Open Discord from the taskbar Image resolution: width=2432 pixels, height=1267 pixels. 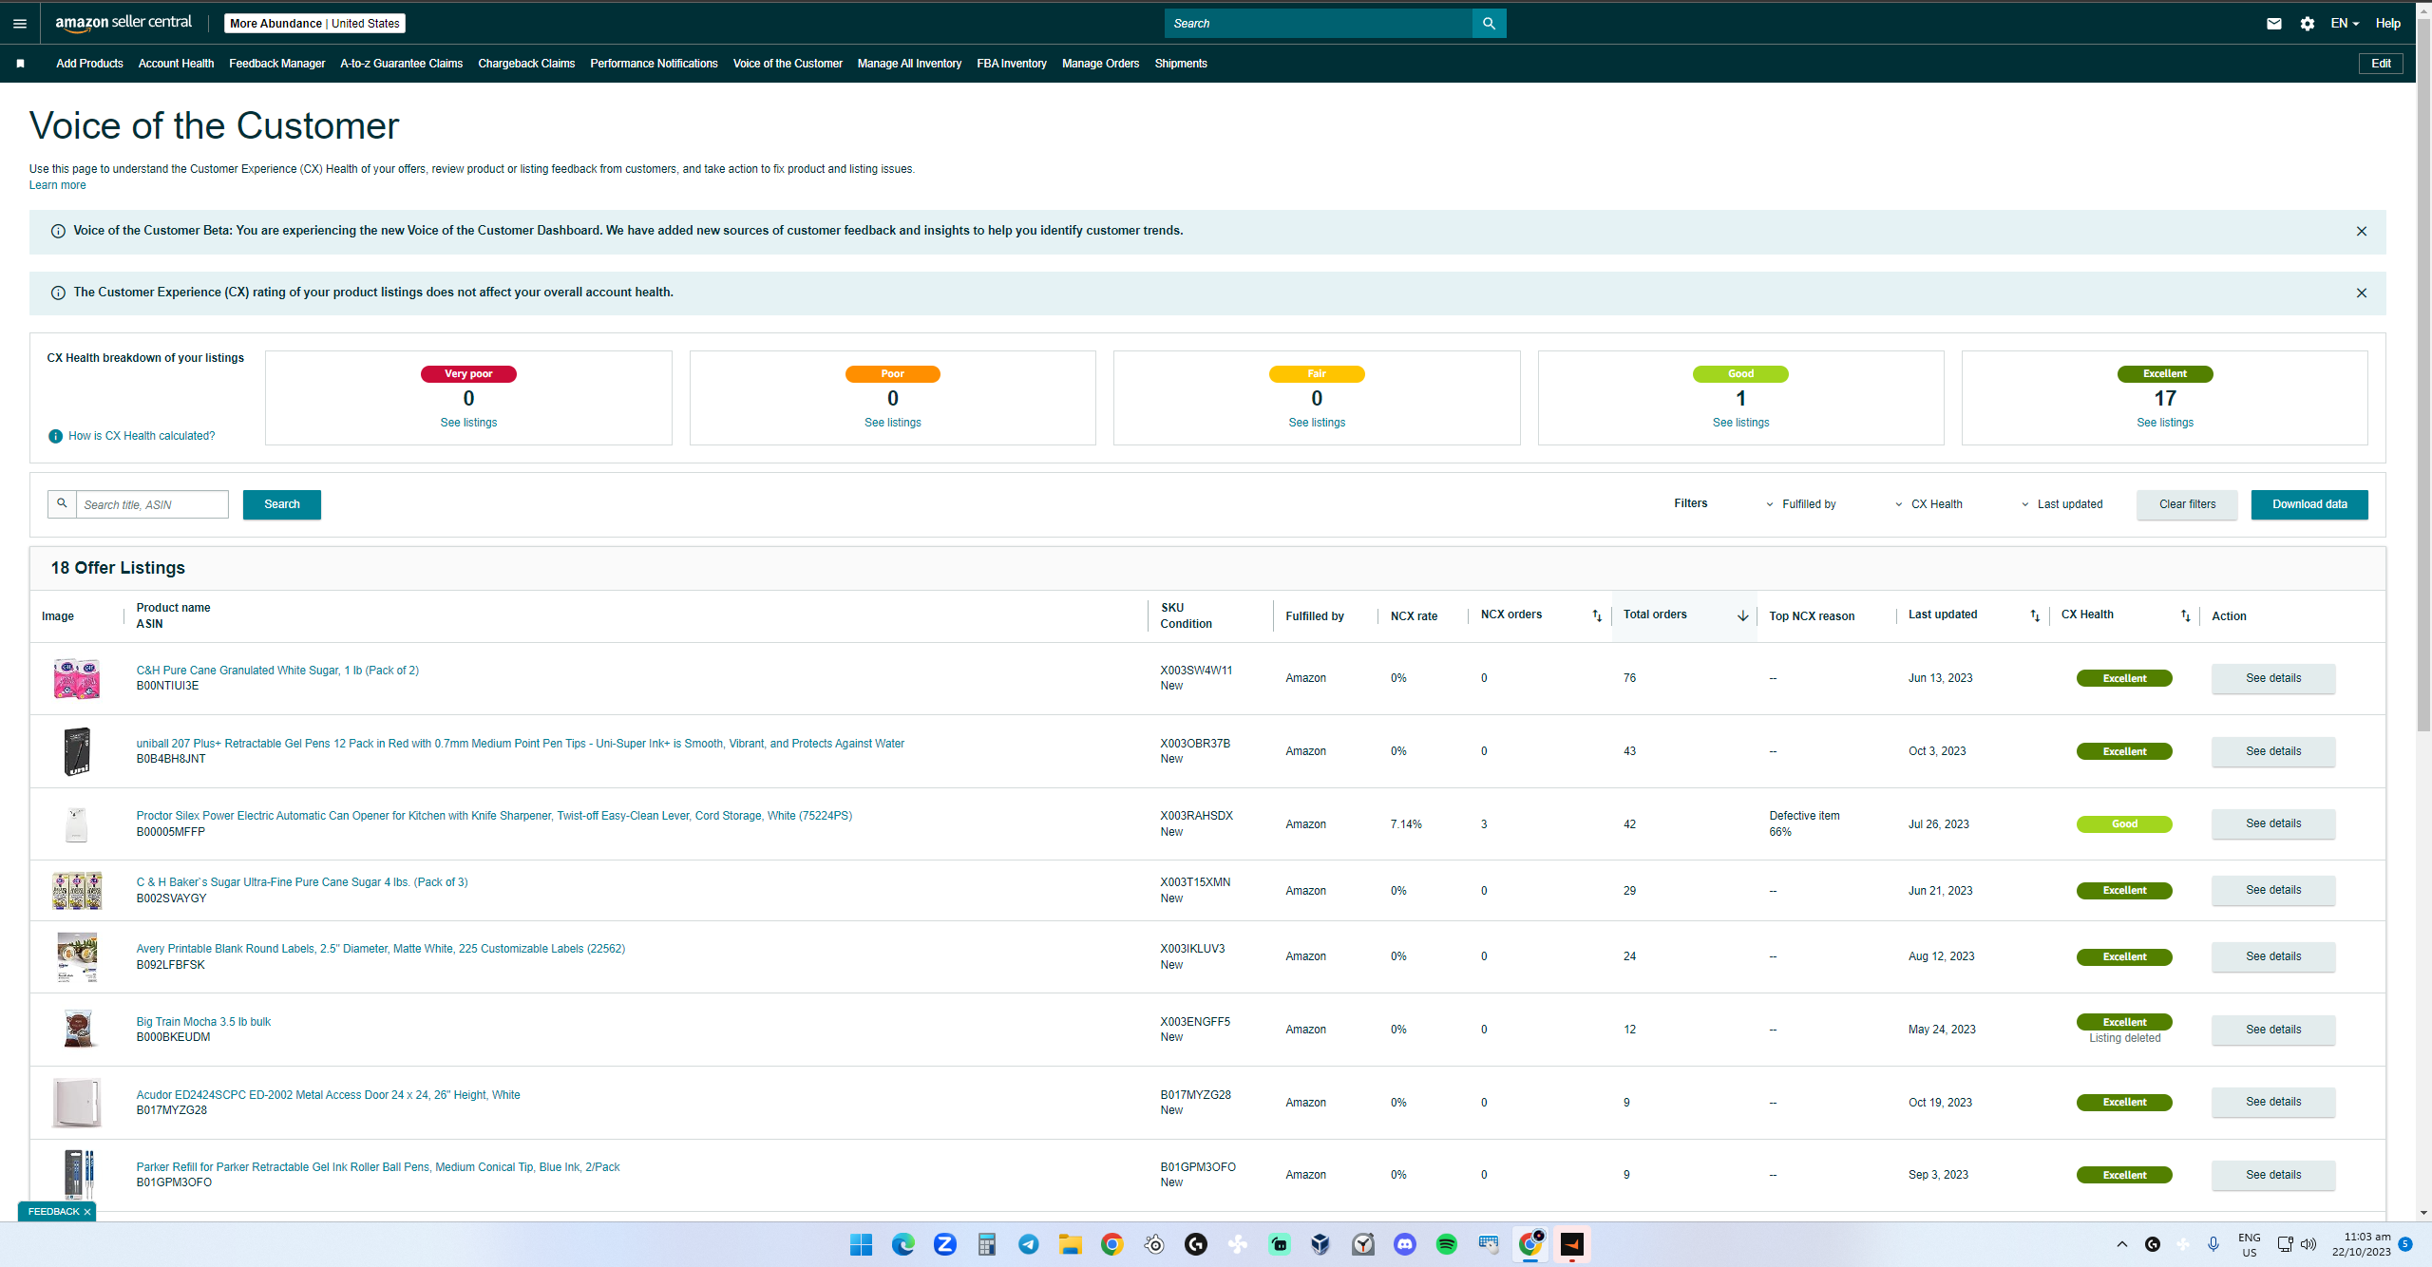click(1405, 1244)
